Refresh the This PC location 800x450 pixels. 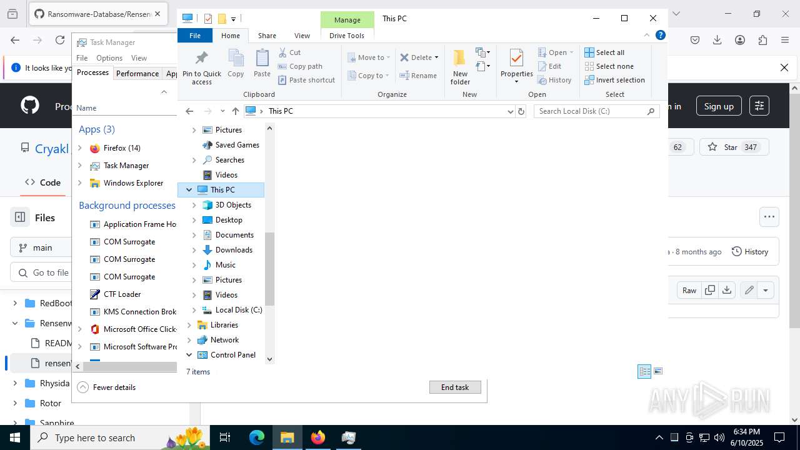coord(521,111)
